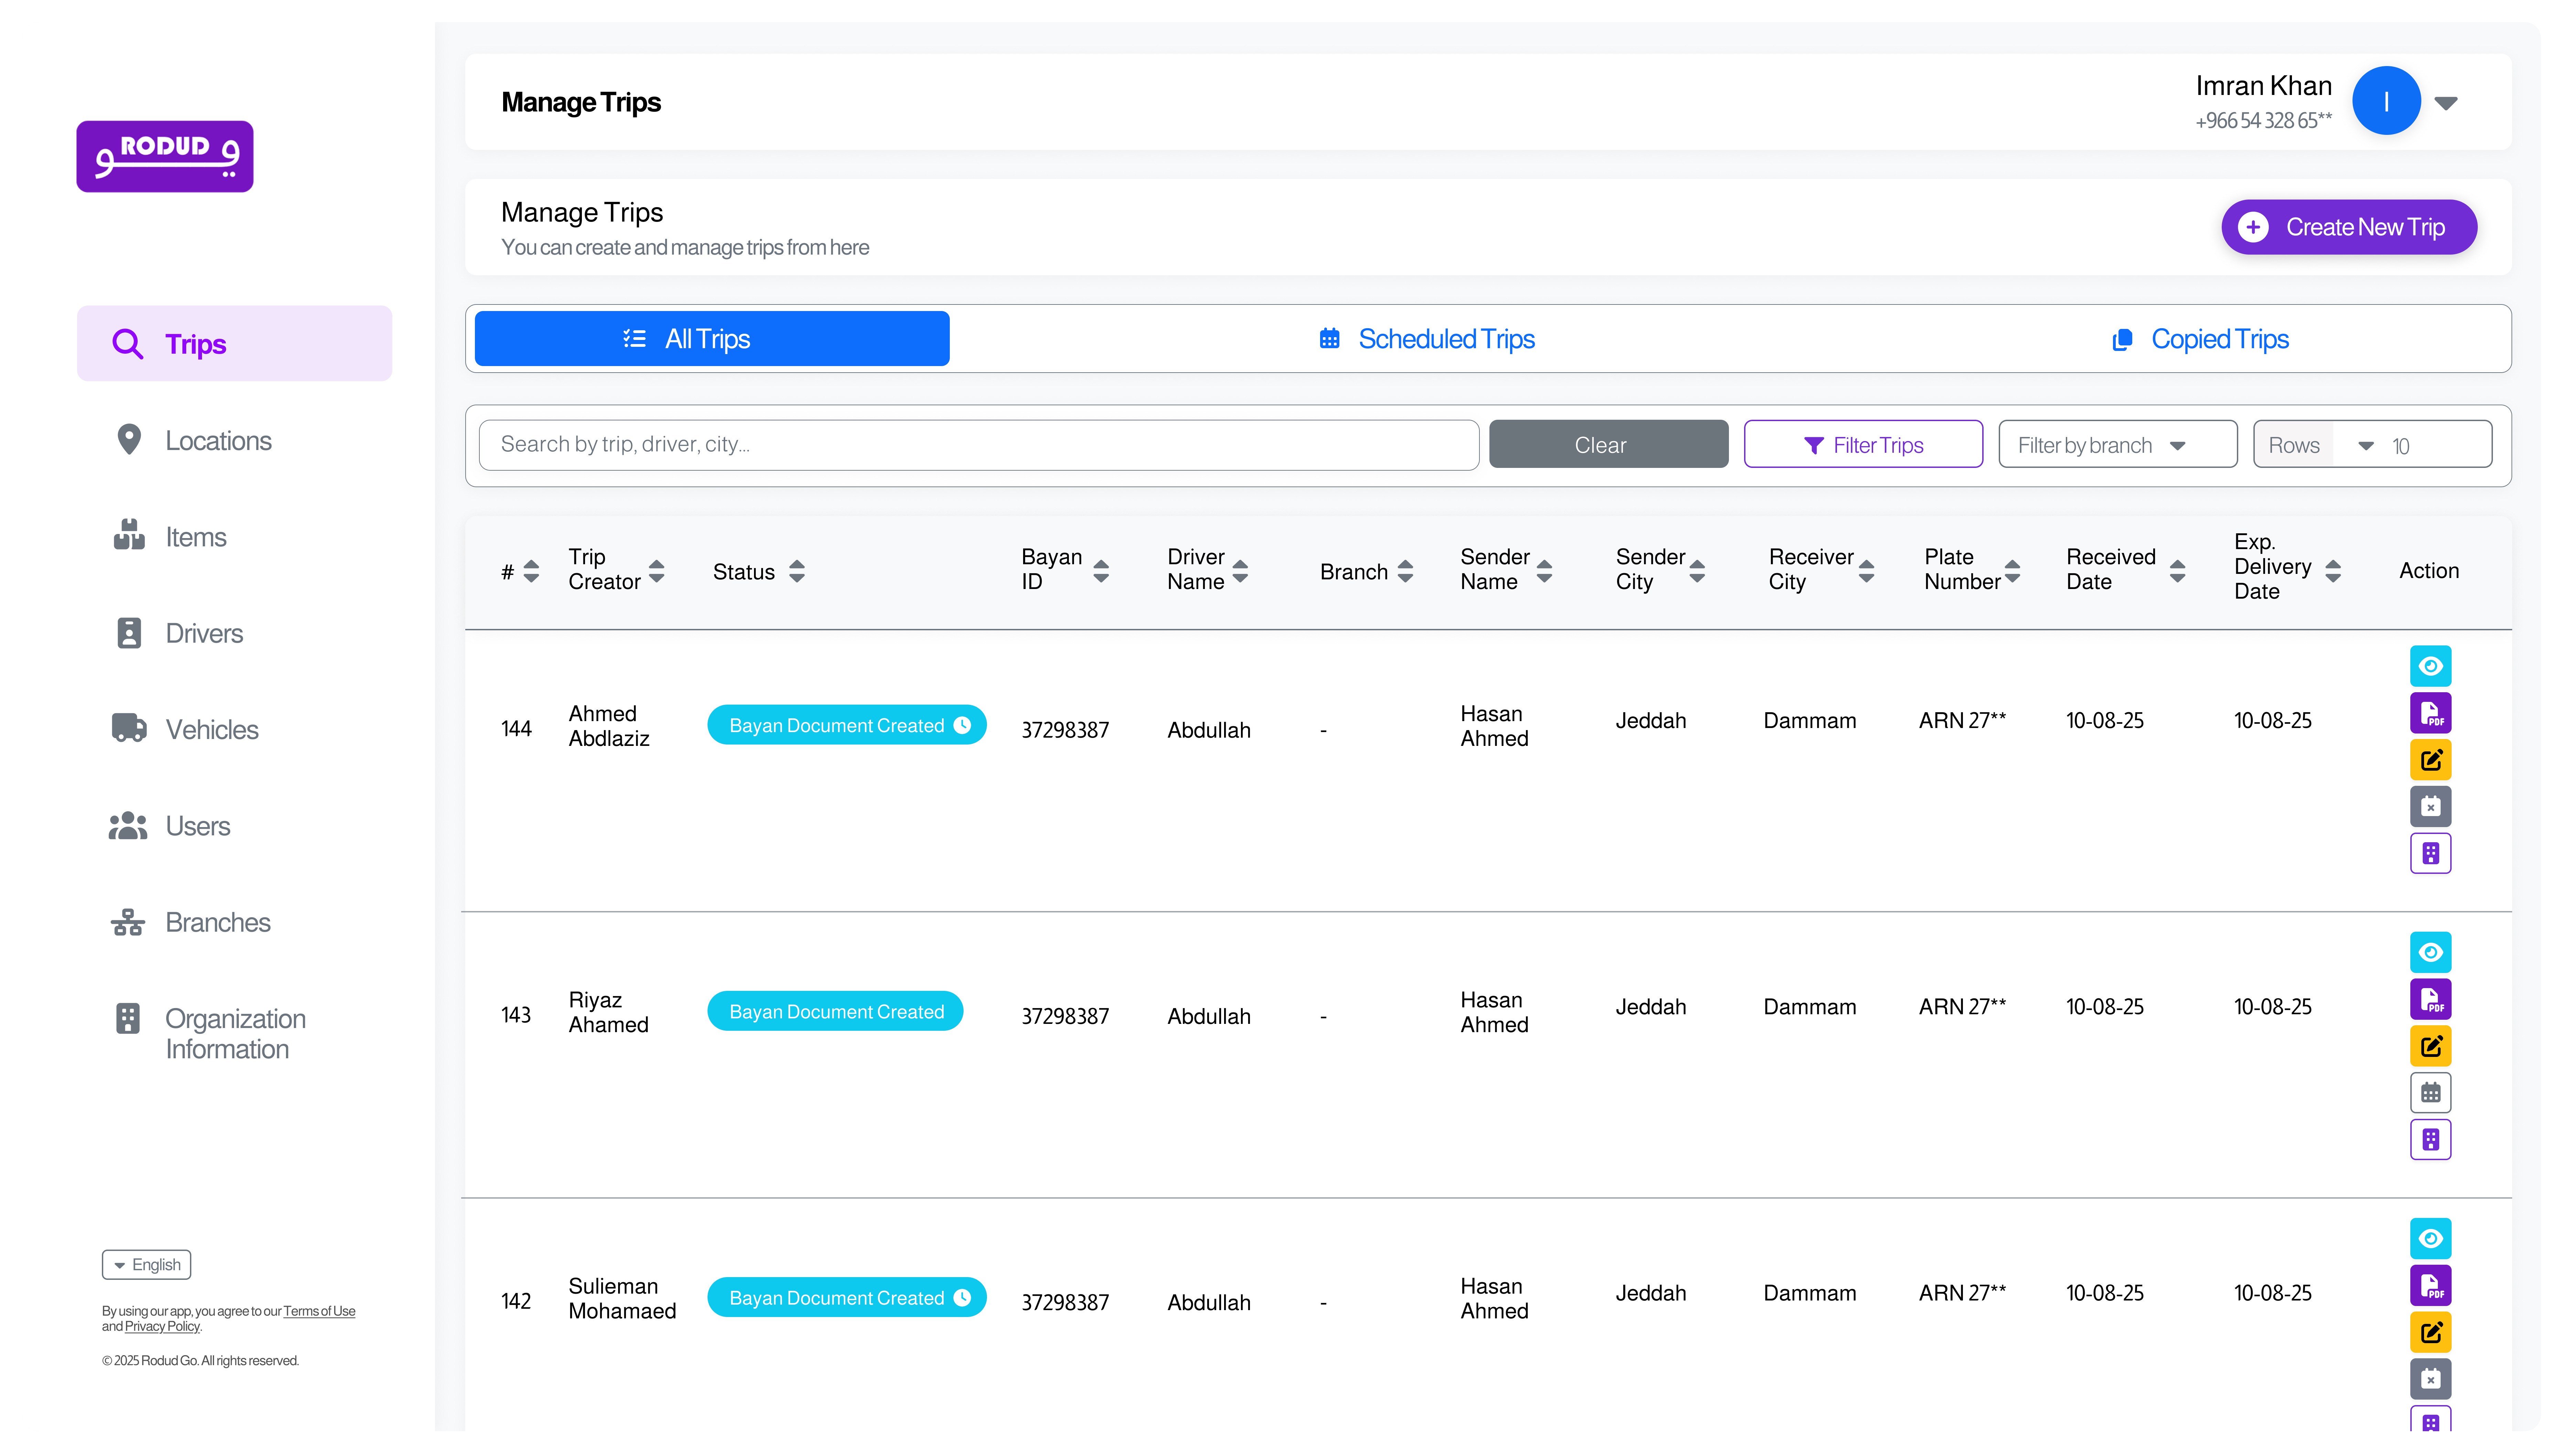
Task: Open building icon for trip 144
Action: coord(2430,853)
